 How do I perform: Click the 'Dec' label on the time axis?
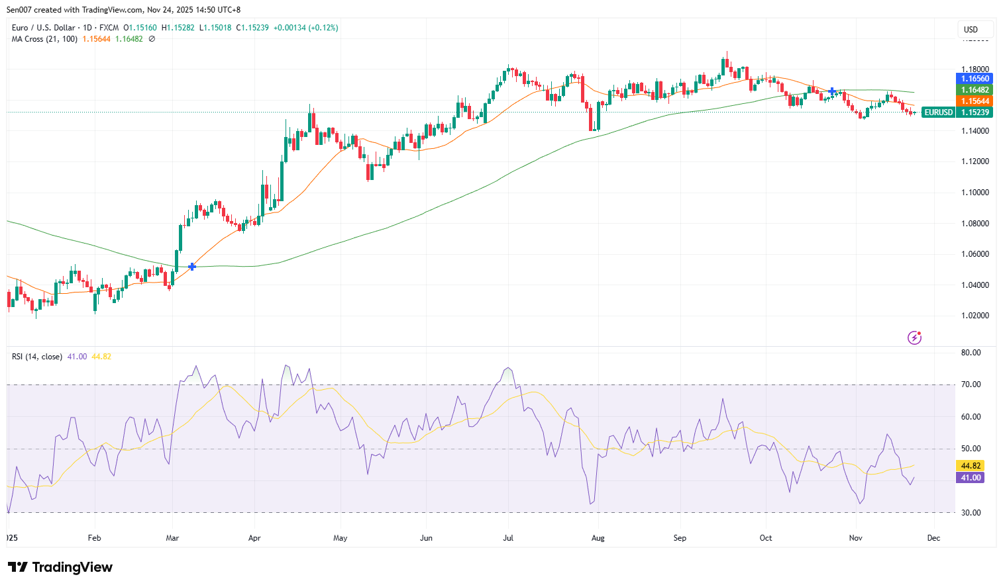(933, 538)
